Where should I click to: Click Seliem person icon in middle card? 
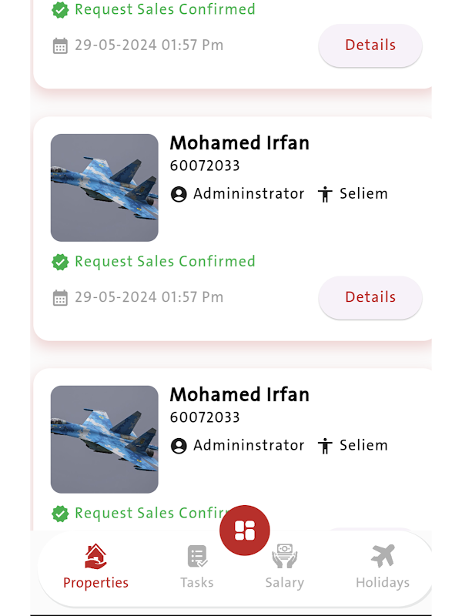click(325, 194)
